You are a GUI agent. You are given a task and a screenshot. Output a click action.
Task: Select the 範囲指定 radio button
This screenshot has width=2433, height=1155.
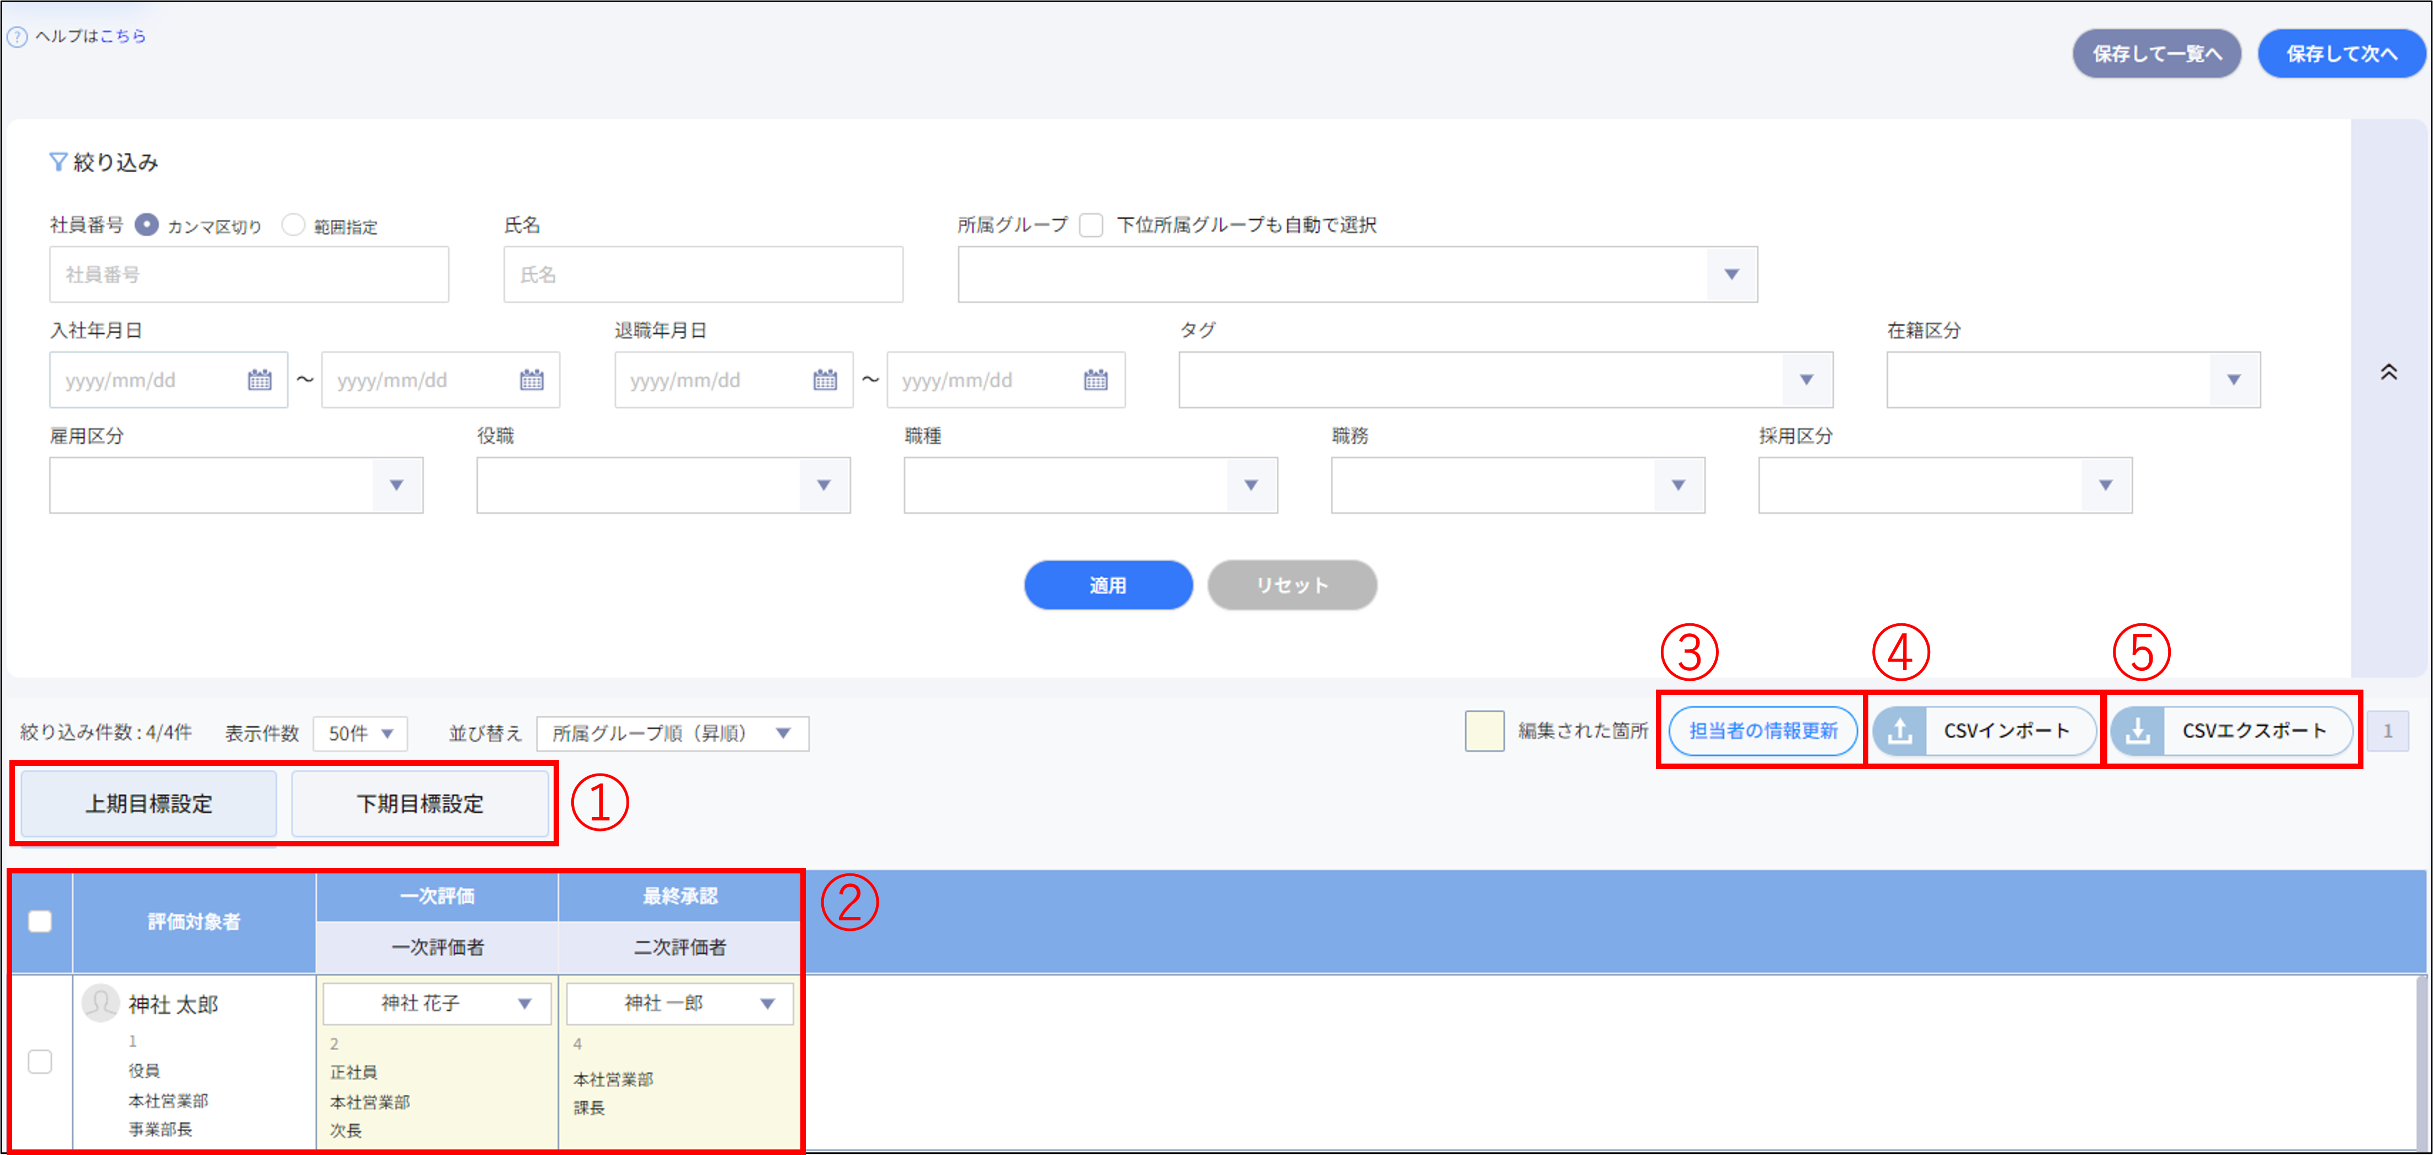click(293, 225)
